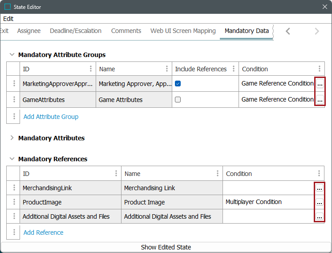Open ellipsis for Additional Digital Assets condition
Viewport: 332px width, 253px height.
[319, 216]
